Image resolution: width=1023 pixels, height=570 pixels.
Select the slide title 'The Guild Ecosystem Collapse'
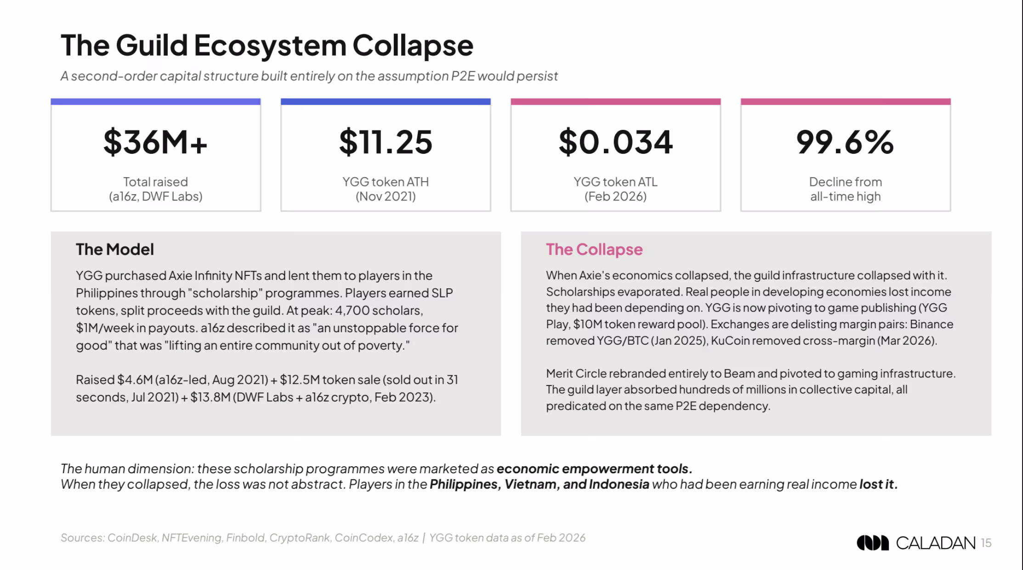[267, 45]
